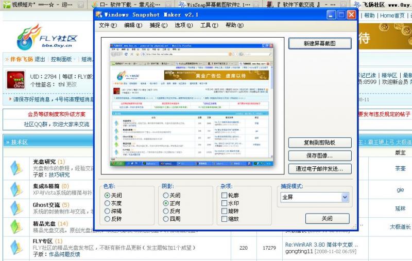Click 社区QQ群，欢迎大家来交流 link

click(57, 124)
